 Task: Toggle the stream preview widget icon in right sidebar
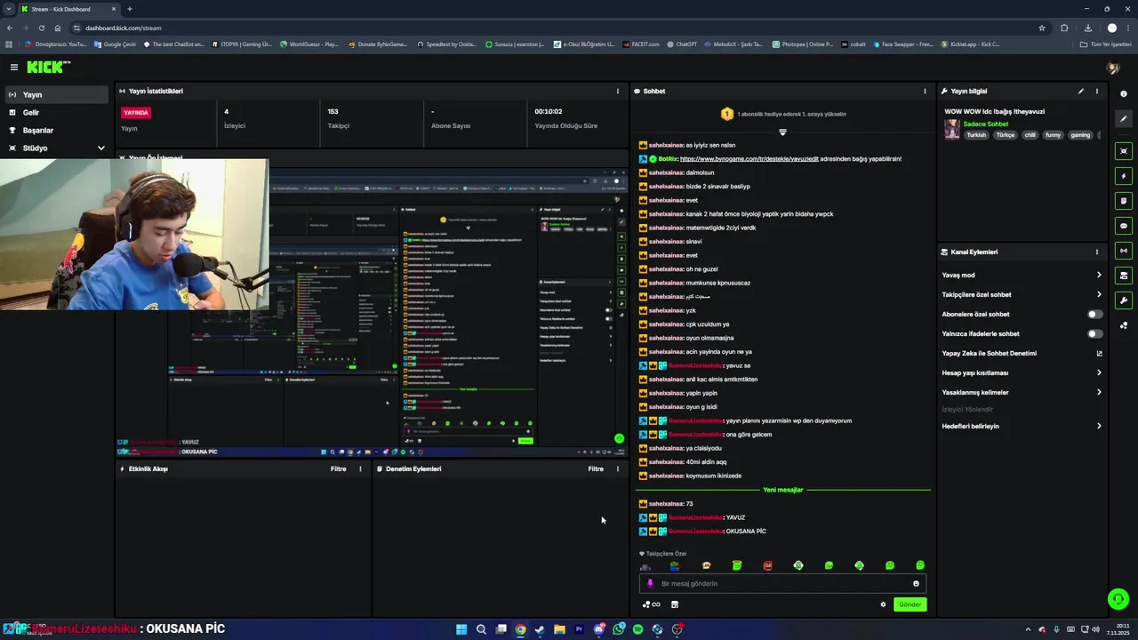point(1124,151)
